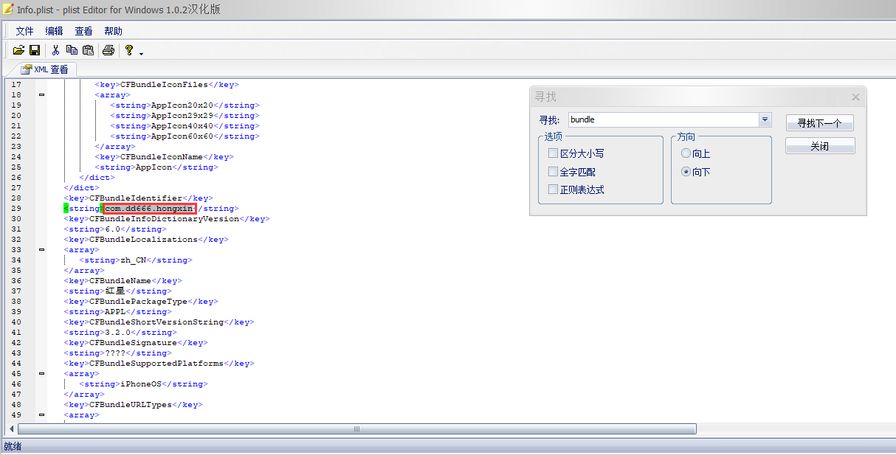The image size is (896, 455).
Task: Cut the selected text
Action: click(x=55, y=49)
